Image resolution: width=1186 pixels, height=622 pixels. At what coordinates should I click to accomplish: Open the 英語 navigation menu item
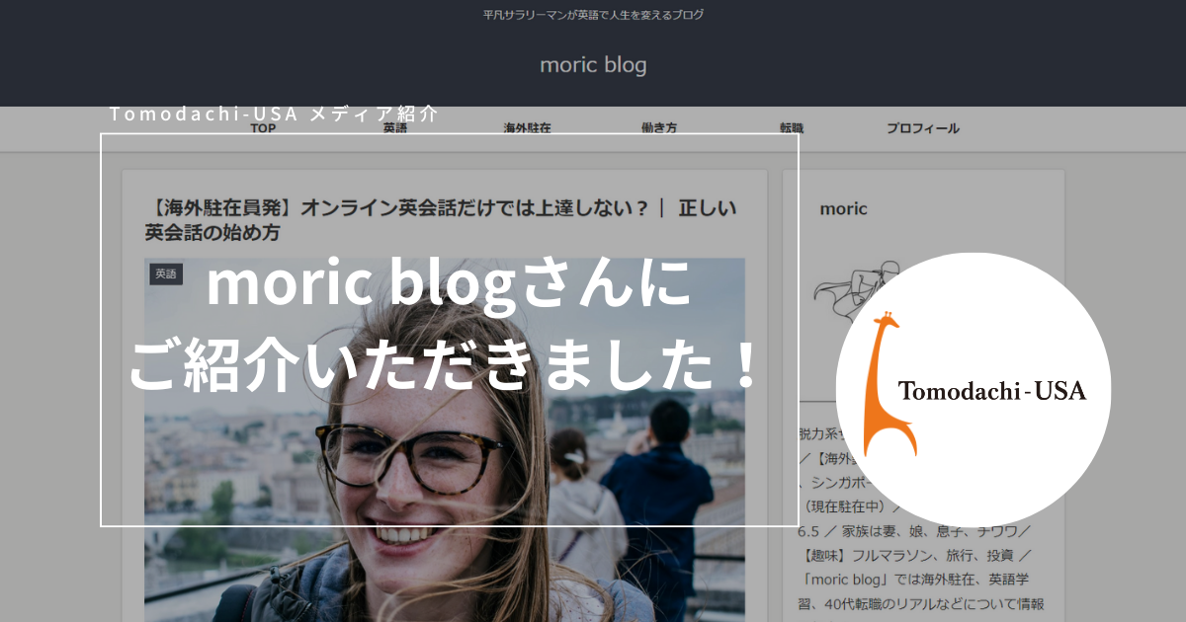pyautogui.click(x=395, y=128)
